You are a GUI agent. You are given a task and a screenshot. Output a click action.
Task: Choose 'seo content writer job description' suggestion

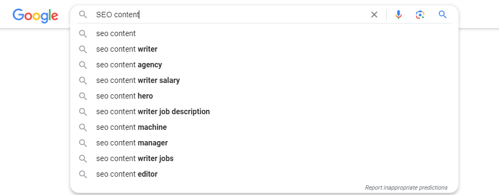tap(264, 112)
